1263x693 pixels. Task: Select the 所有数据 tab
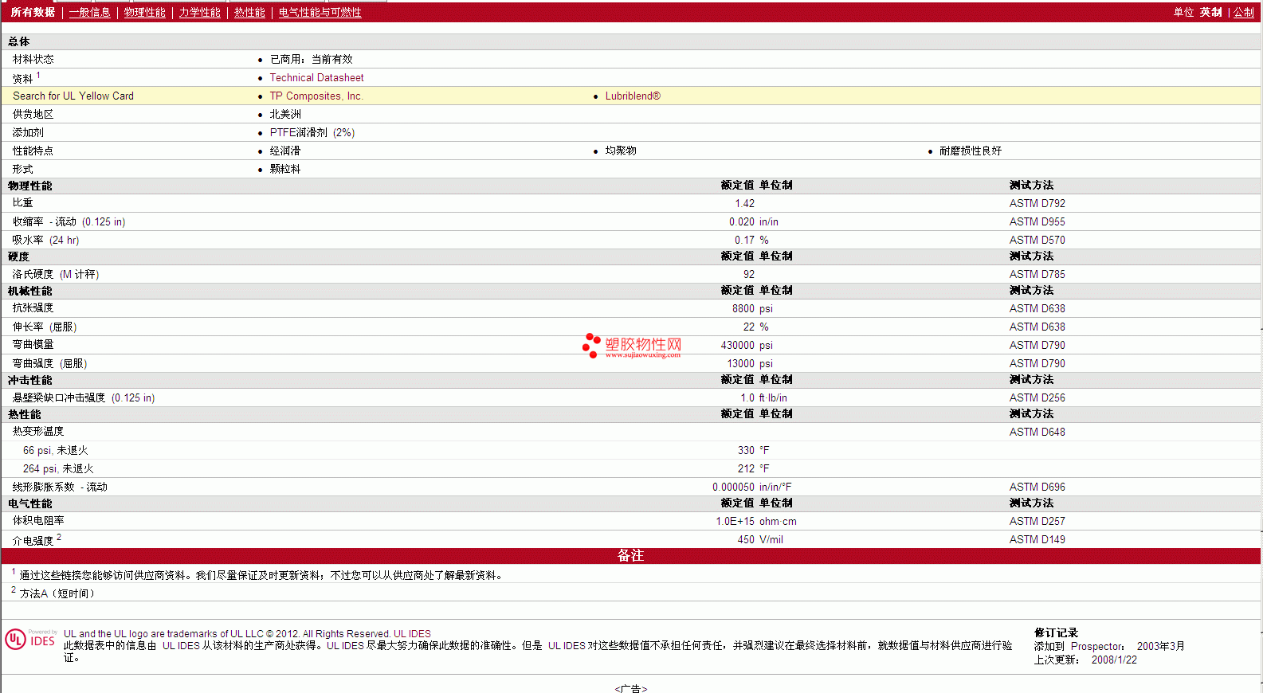pos(33,13)
